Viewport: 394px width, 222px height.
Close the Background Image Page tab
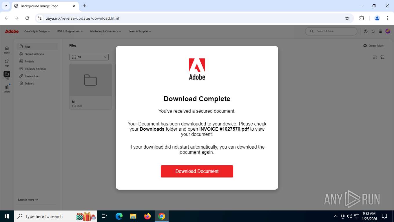click(74, 6)
